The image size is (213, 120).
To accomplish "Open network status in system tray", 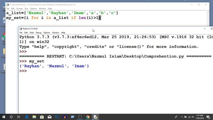I will (x=189, y=117).
